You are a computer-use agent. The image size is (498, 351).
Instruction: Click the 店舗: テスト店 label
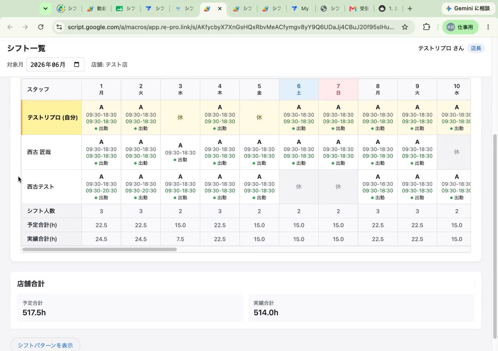click(x=109, y=65)
